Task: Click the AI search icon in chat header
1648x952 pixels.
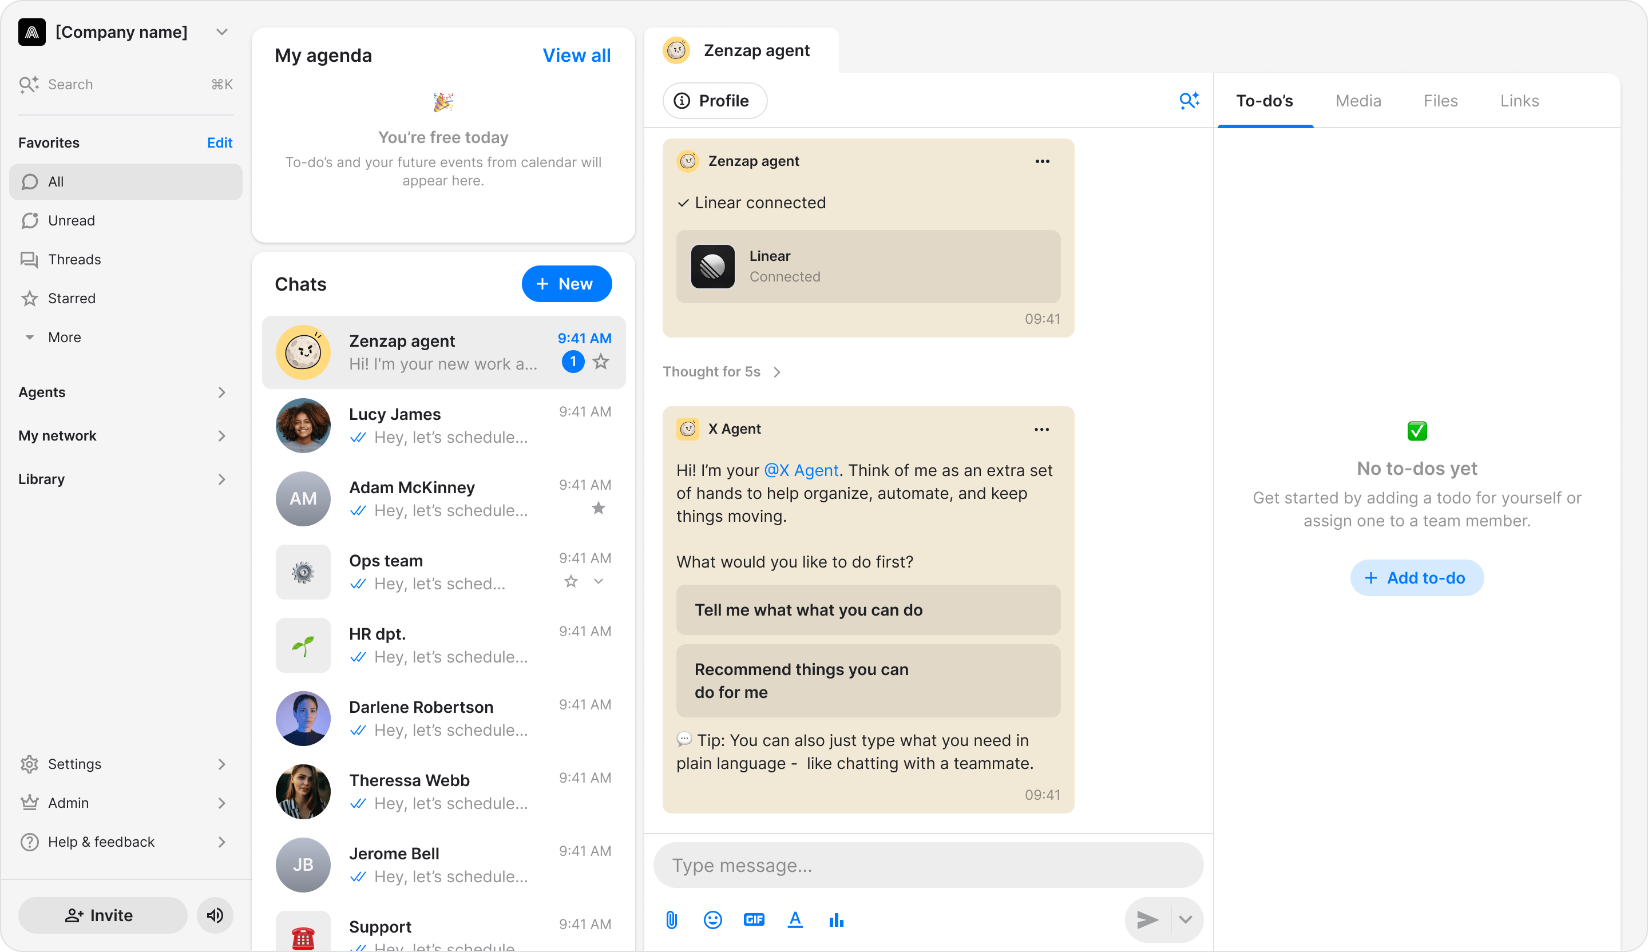Action: tap(1189, 101)
